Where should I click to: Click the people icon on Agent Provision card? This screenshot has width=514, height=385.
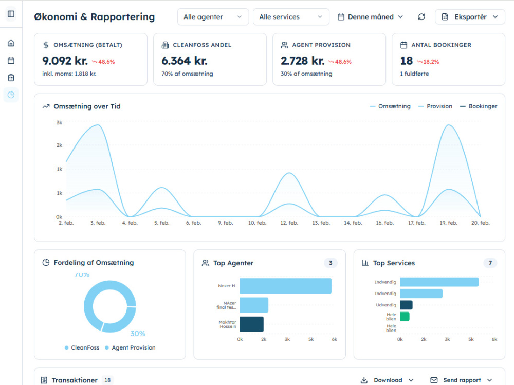(285, 45)
